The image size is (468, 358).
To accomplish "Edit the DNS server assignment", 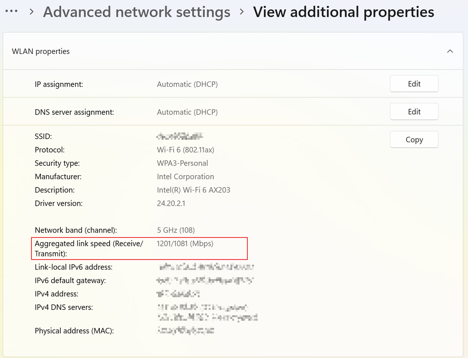I will click(x=414, y=111).
